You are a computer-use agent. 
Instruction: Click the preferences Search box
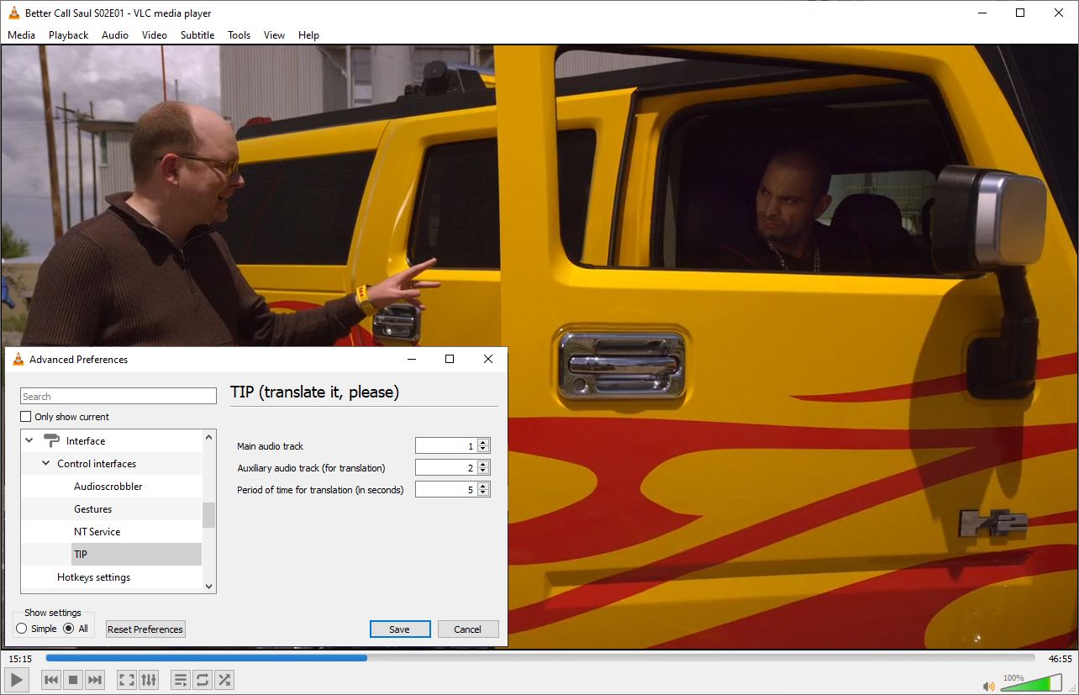(118, 397)
